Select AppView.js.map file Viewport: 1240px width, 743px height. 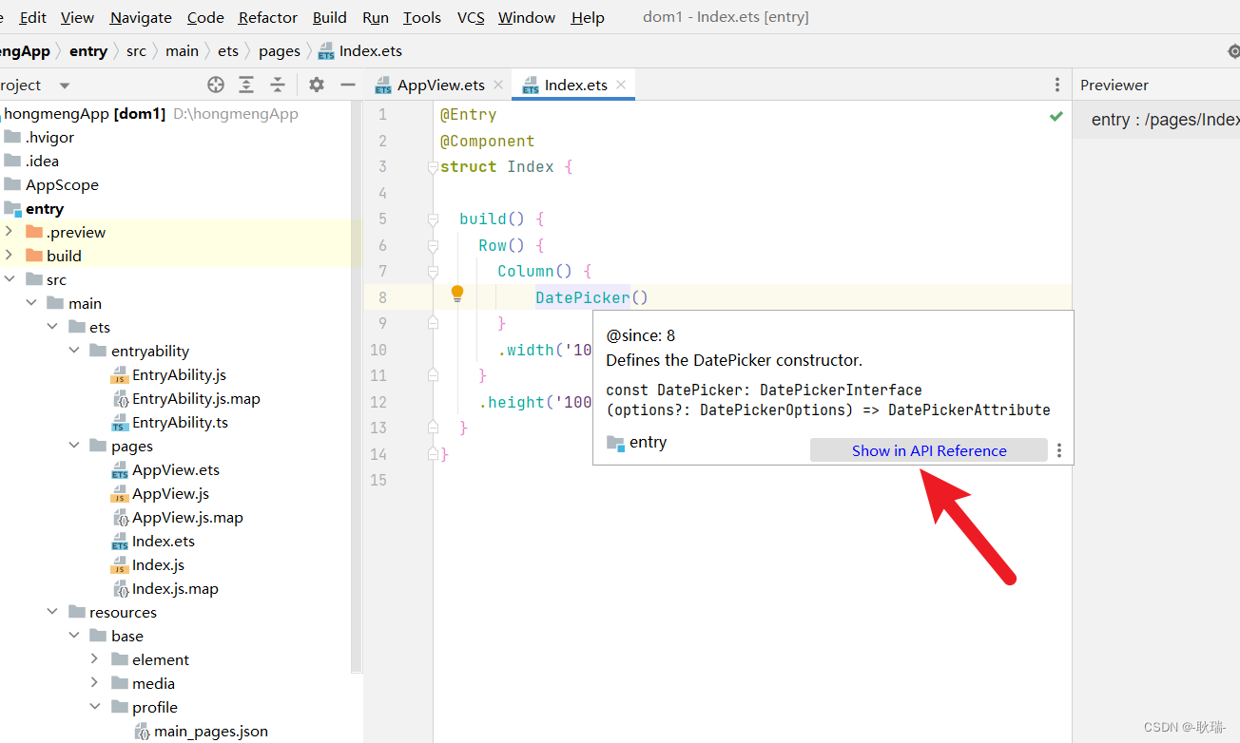[x=187, y=517]
